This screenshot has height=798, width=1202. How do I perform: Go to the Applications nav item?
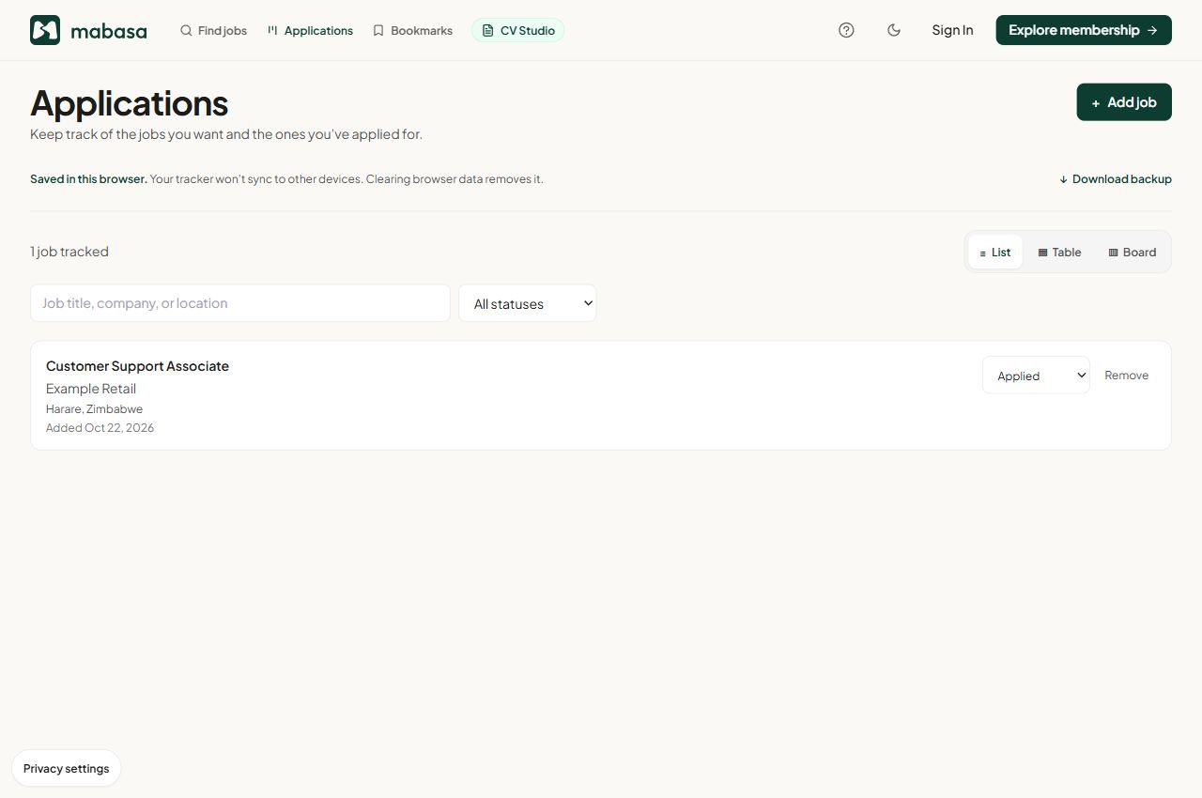click(310, 30)
